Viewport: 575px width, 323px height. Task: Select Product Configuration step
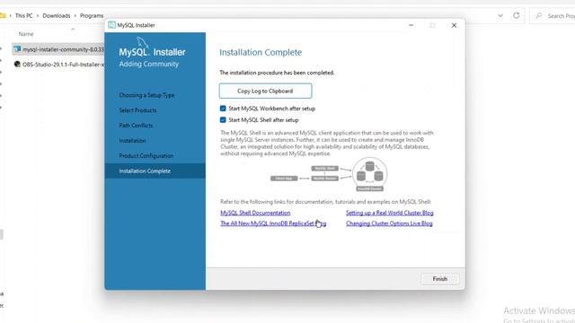pos(146,155)
